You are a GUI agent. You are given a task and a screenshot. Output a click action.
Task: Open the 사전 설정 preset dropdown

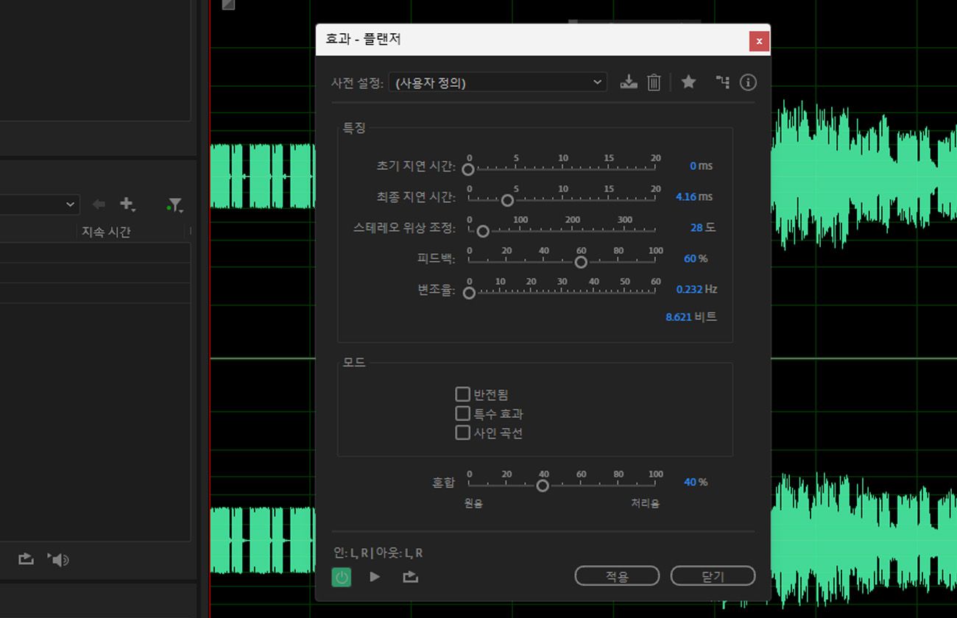click(596, 82)
